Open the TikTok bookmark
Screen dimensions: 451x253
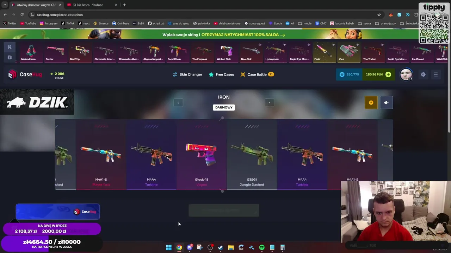68,24
